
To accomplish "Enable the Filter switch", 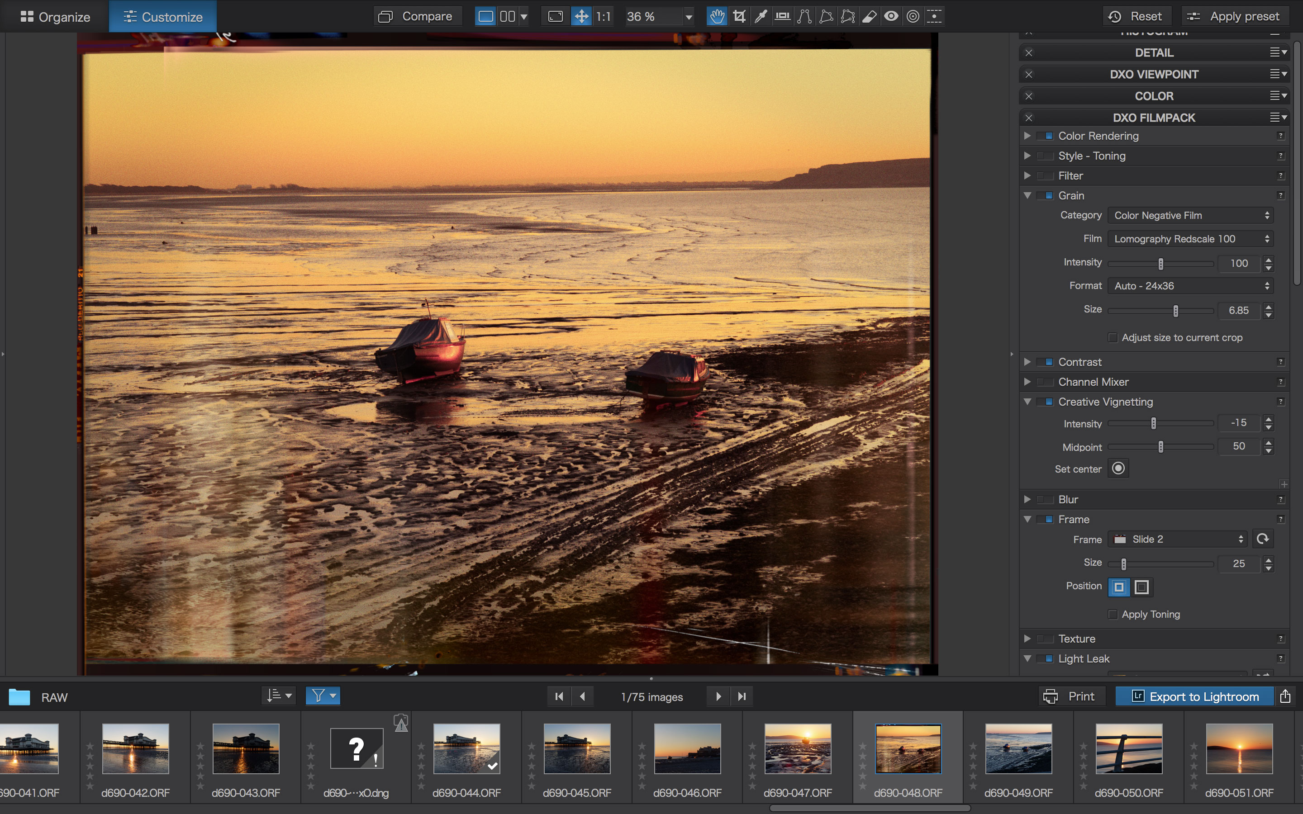I will coord(1045,175).
